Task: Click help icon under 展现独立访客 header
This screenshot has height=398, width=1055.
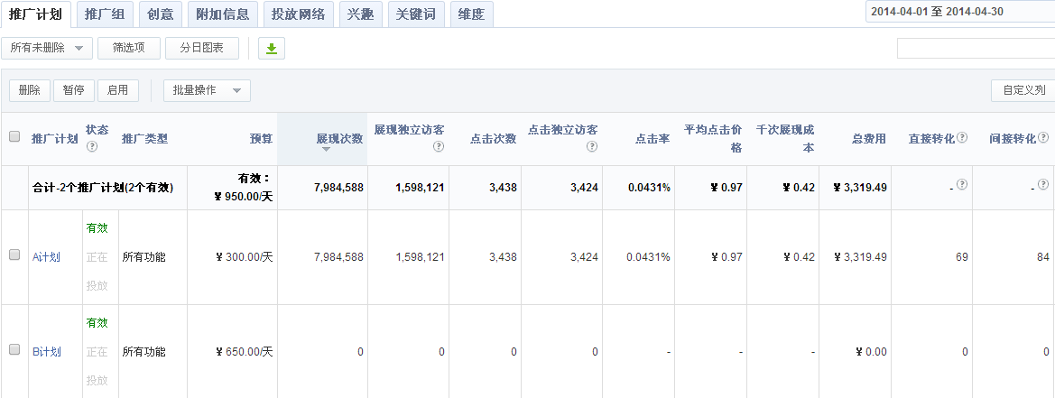Action: point(438,147)
